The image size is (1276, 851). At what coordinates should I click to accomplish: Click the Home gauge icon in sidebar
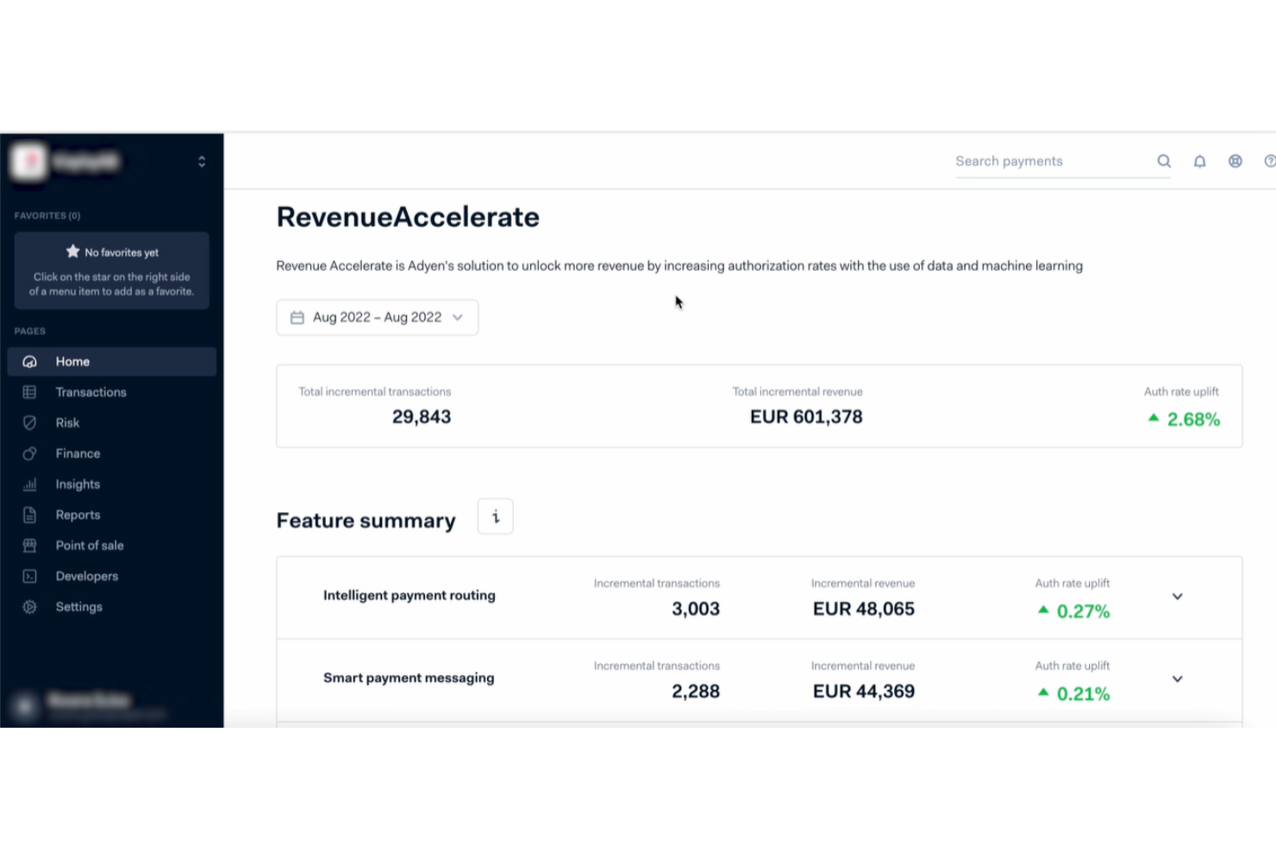(29, 361)
